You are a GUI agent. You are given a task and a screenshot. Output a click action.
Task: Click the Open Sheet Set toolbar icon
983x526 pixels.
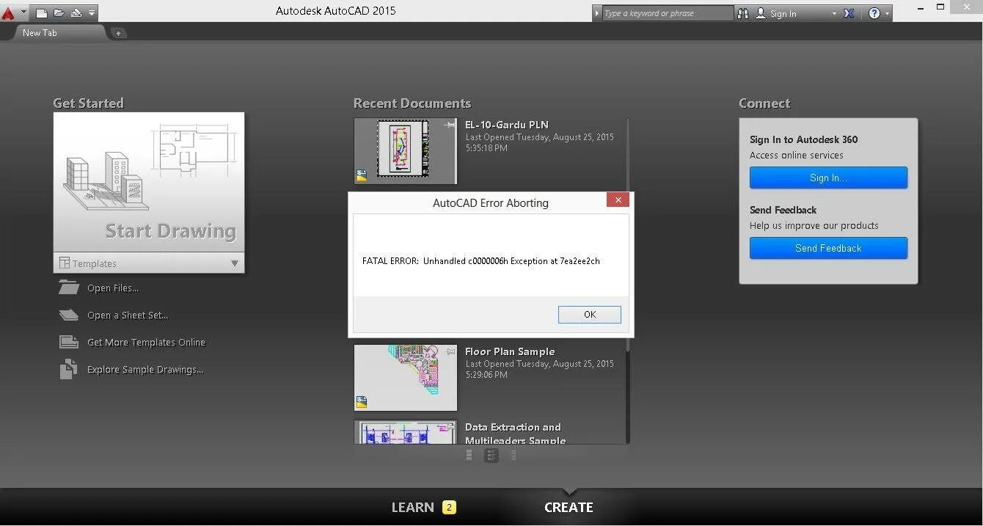point(76,12)
